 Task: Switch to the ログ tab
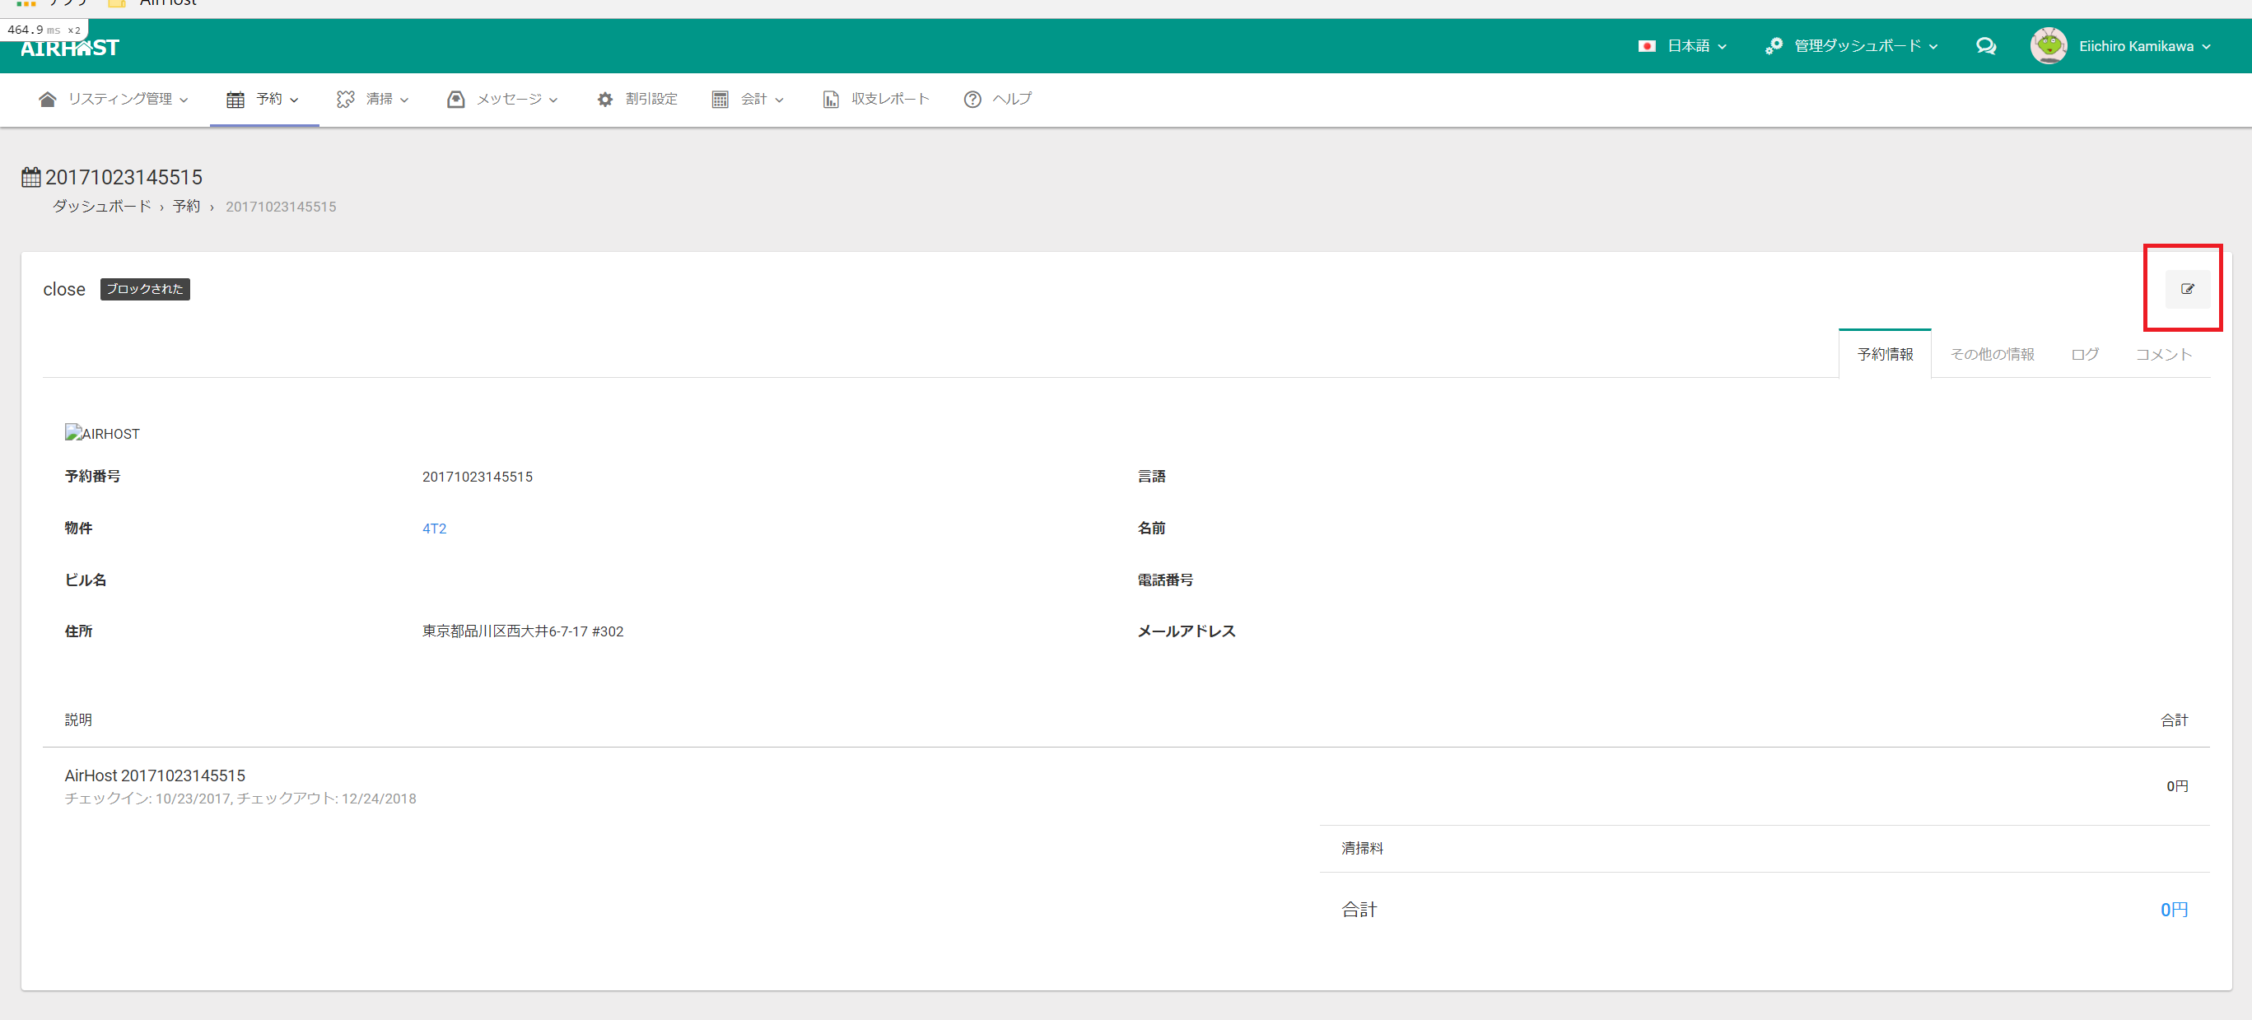pyautogui.click(x=2084, y=354)
